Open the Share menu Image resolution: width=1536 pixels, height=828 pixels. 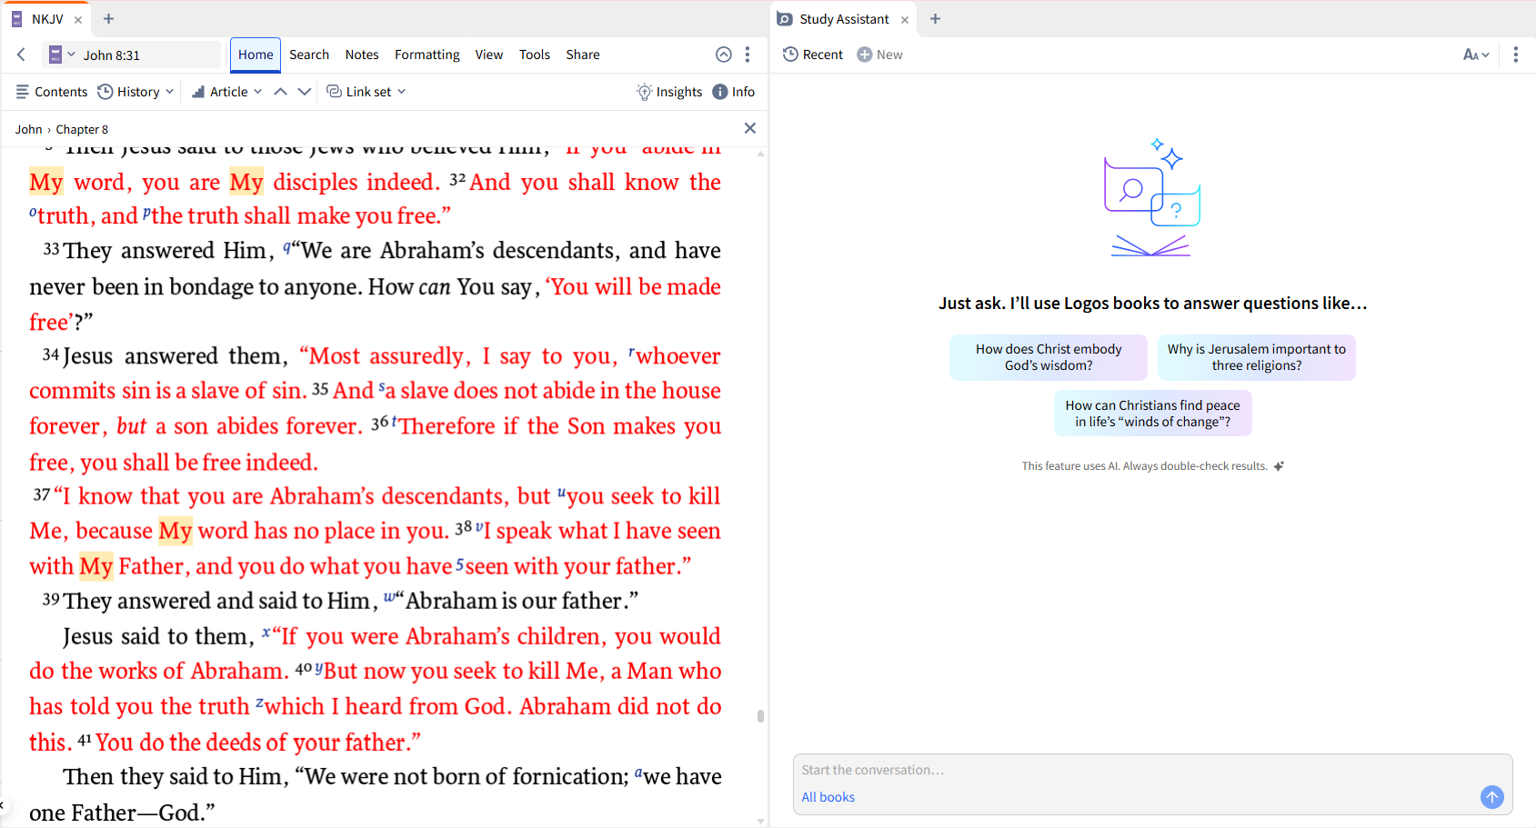(582, 55)
